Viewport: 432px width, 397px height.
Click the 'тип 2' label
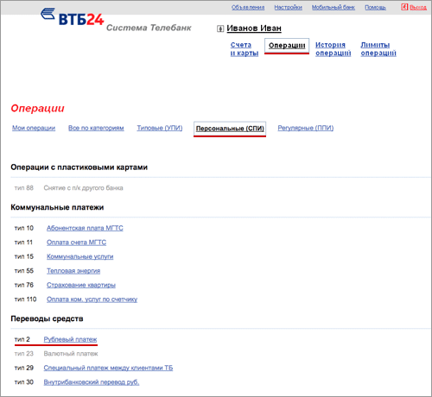point(22,339)
